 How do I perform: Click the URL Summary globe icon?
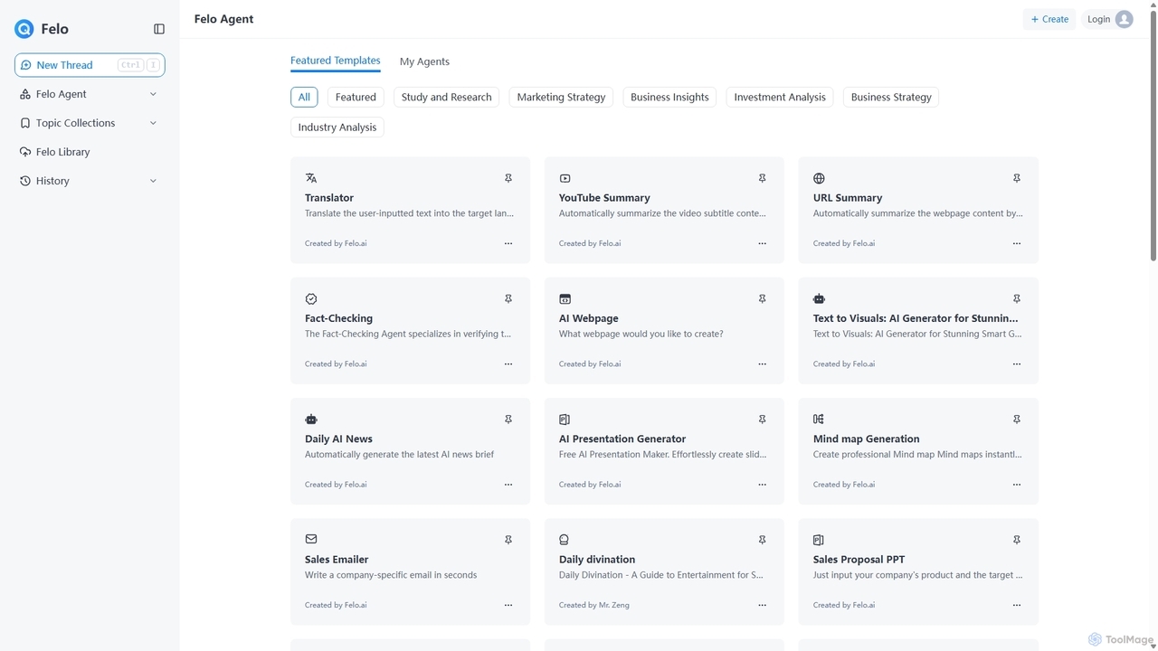coord(819,178)
